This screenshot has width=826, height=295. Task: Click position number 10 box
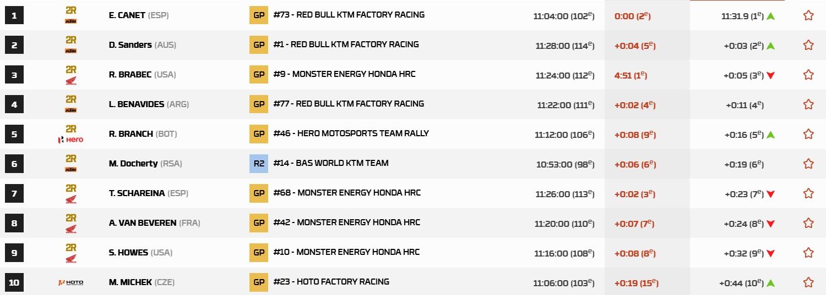click(14, 282)
